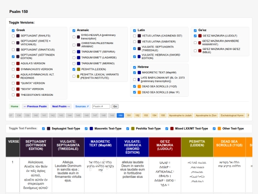Enable Syro-Hexapla preliminary transcription checkbox
The width and height of the screenshot is (258, 194).
74,37
